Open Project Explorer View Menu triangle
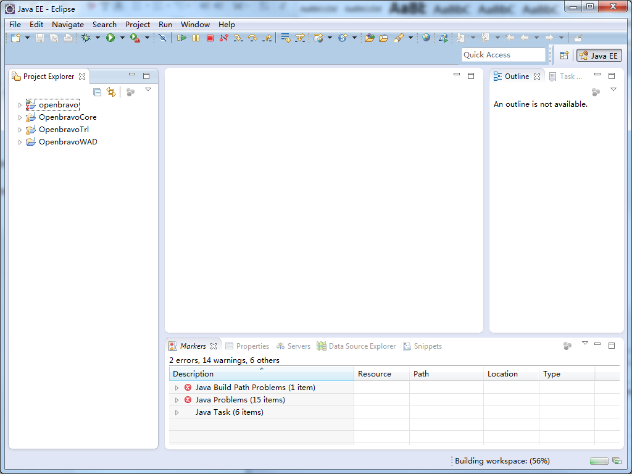This screenshot has width=632, height=474. [x=148, y=89]
